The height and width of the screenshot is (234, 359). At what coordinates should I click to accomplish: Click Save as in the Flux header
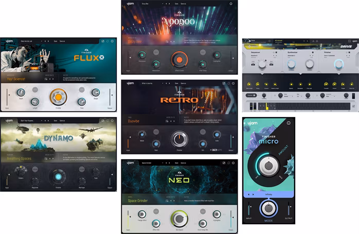pos(62,41)
